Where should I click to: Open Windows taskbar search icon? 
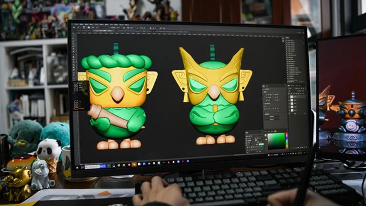(x=82, y=167)
